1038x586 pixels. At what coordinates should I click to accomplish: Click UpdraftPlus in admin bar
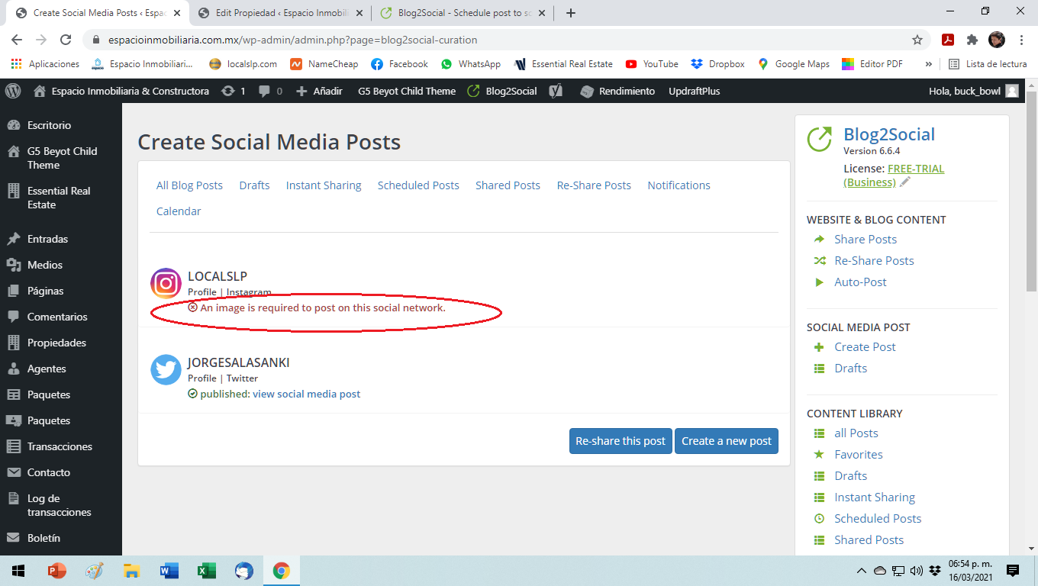pyautogui.click(x=694, y=91)
